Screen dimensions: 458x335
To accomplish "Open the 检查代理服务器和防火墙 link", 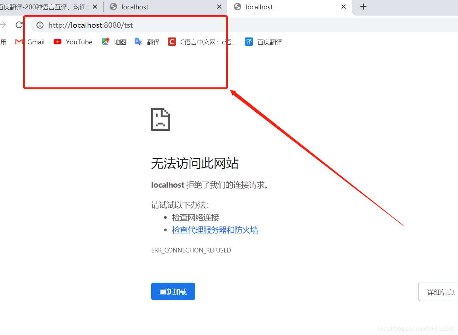I will pos(215,230).
